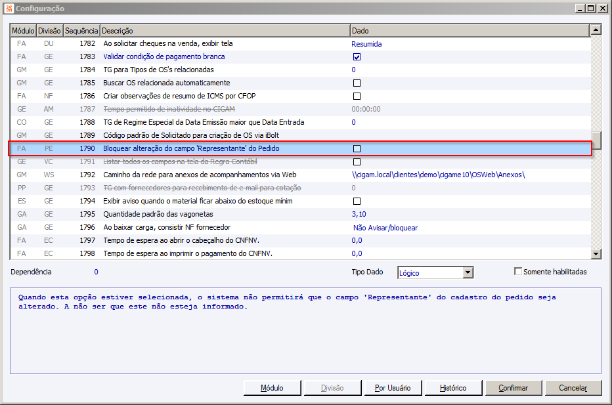The image size is (612, 405).
Task: Click the vertical scrollbar thumb
Action: [x=596, y=140]
